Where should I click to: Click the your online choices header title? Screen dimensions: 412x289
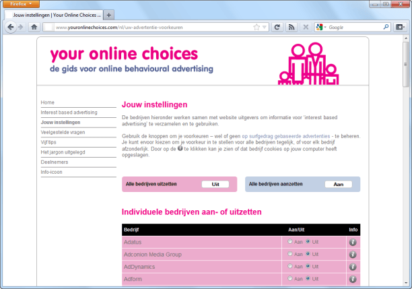tap(124, 54)
